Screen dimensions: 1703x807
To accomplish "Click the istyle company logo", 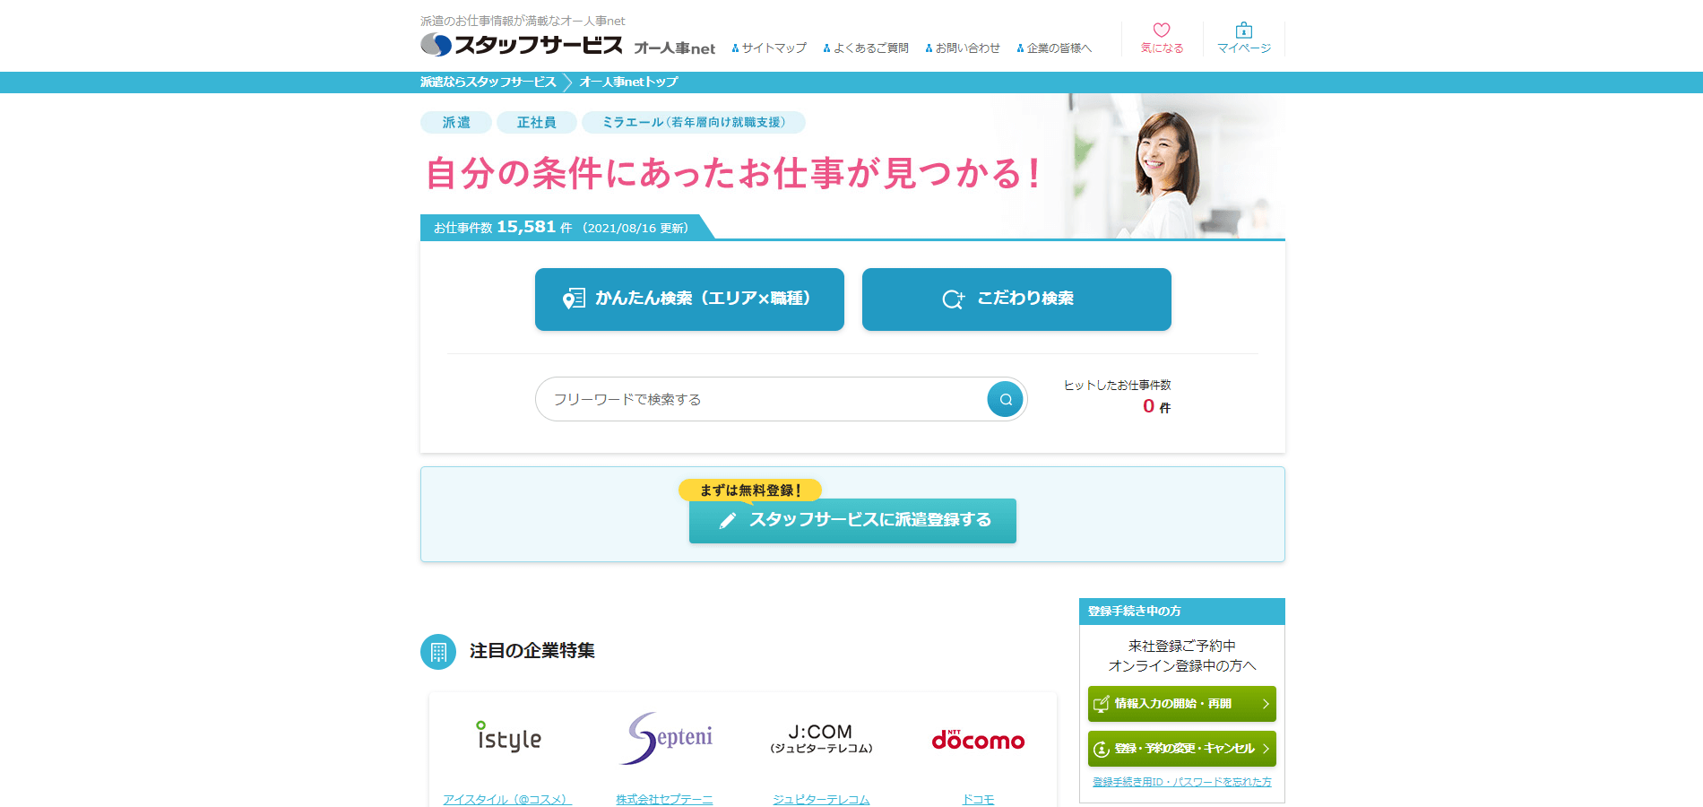I will pyautogui.click(x=508, y=738).
